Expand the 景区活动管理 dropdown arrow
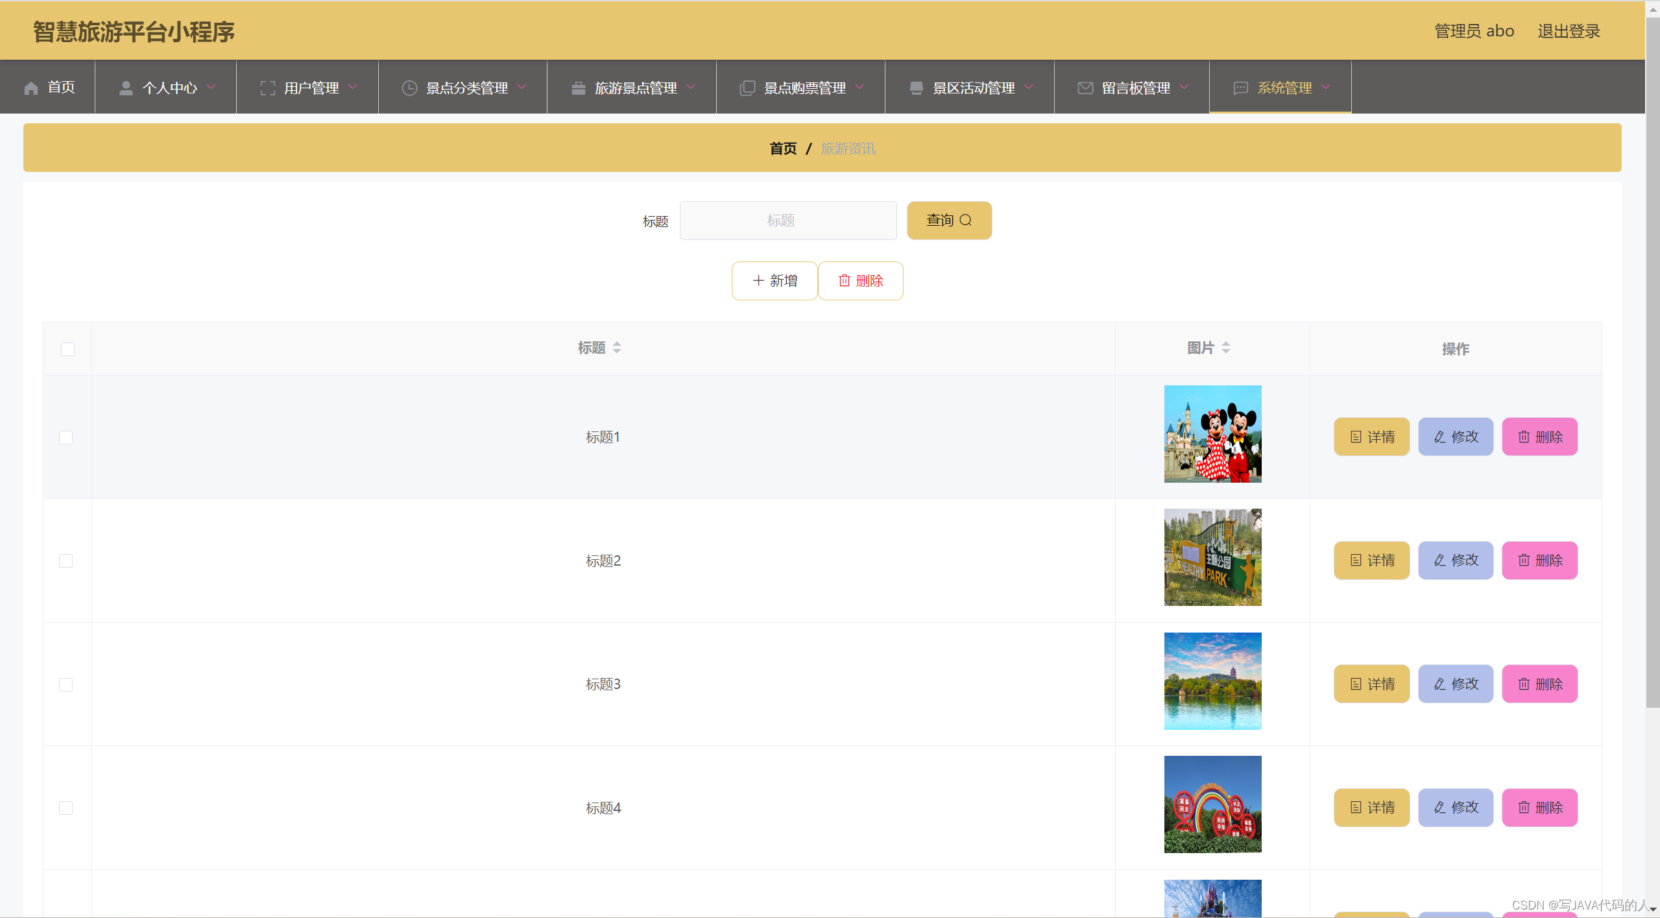Image resolution: width=1660 pixels, height=918 pixels. point(1029,87)
